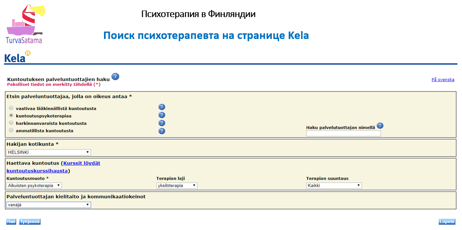The width and height of the screenshot is (462, 230).
Task: Open Kuntoutusmuoto dropdown showing Aikuisten psykoterapia
Action: (34, 185)
